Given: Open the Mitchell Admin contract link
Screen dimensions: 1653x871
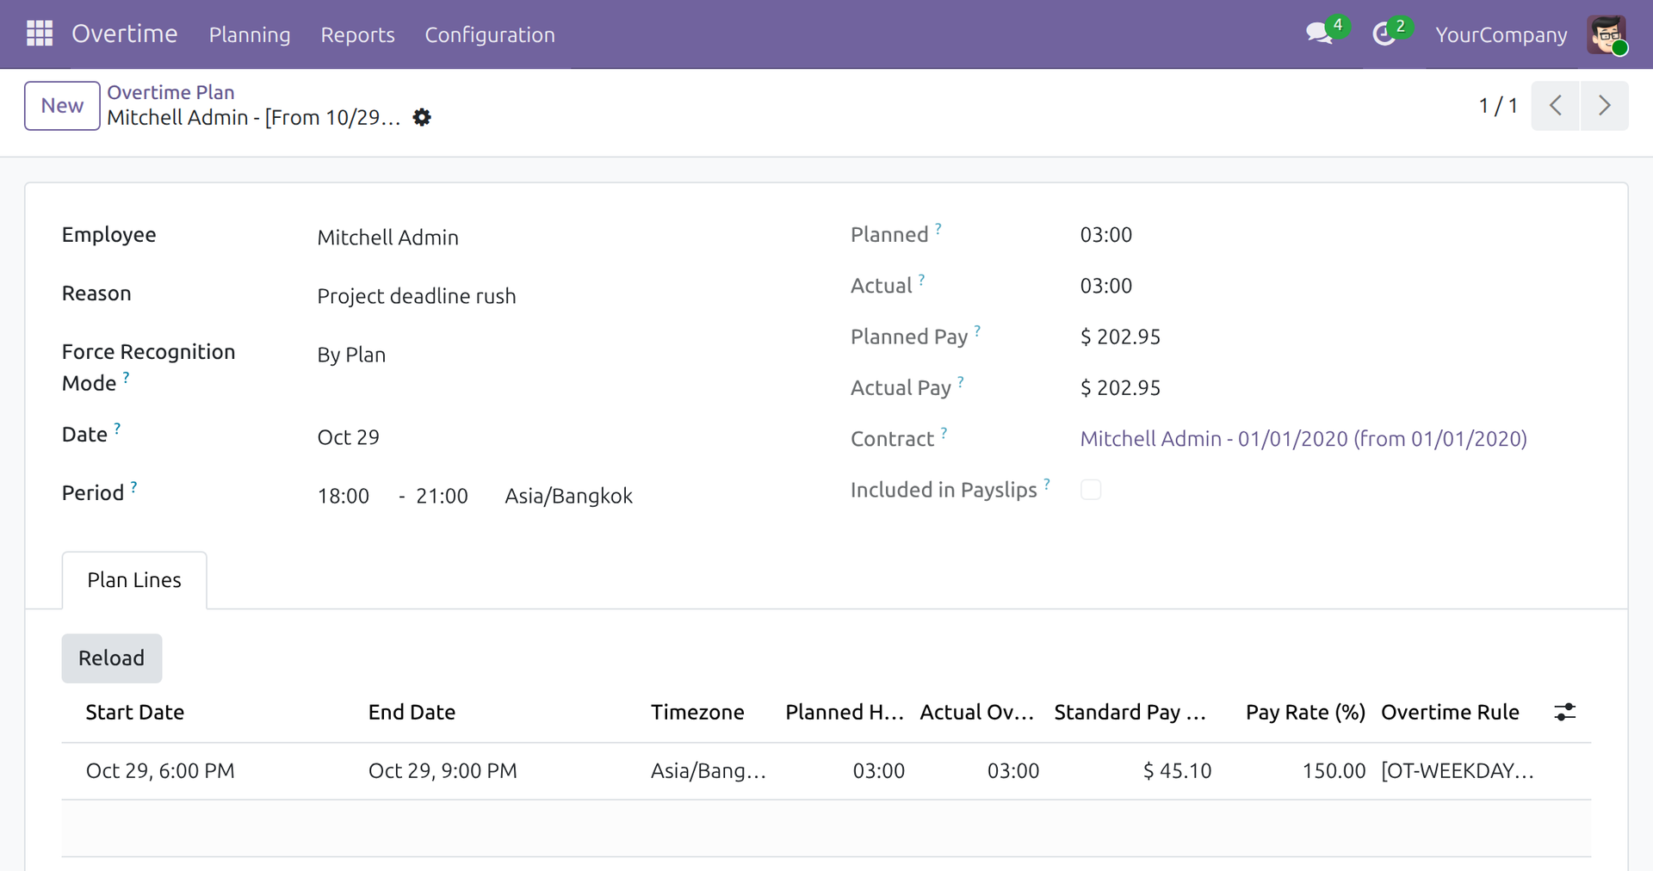Looking at the screenshot, I should (x=1303, y=439).
